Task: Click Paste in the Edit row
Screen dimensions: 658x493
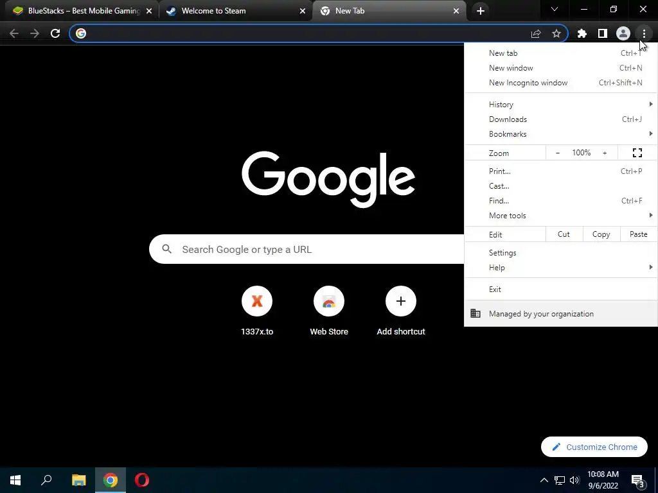Action: [x=639, y=234]
